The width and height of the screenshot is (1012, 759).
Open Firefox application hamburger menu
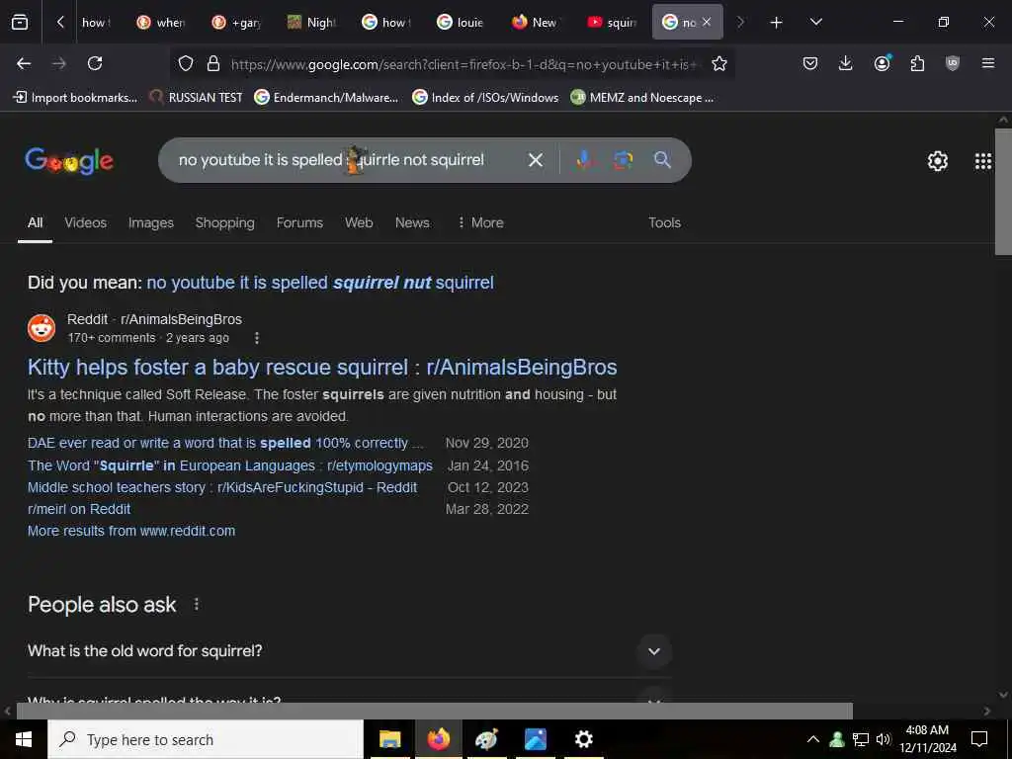988,63
